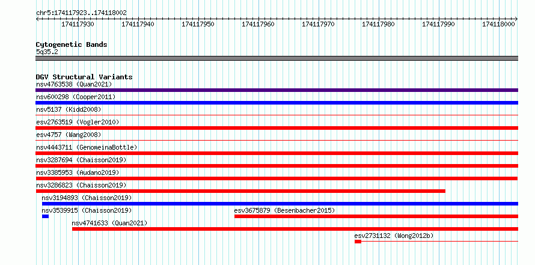
Task: Open the esv2763519 (Vogler2010) label
Action: (x=78, y=122)
